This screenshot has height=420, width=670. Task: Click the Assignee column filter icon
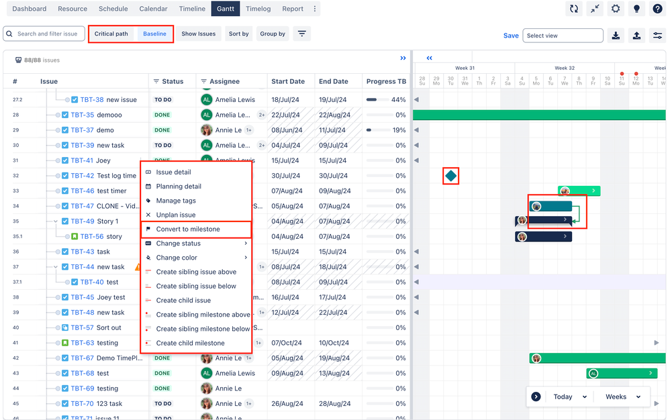pyautogui.click(x=204, y=81)
